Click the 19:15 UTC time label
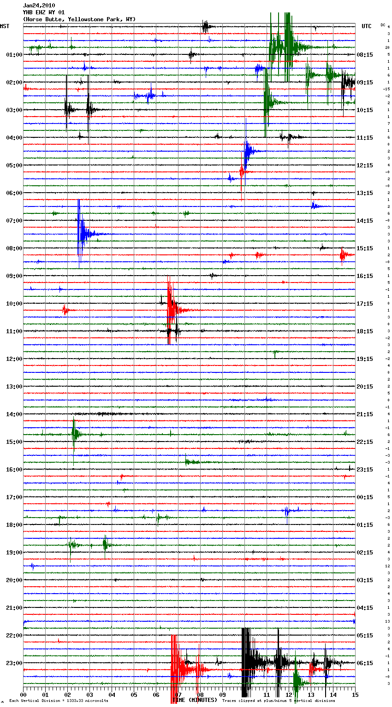This screenshot has height=707, width=392. tap(365, 359)
